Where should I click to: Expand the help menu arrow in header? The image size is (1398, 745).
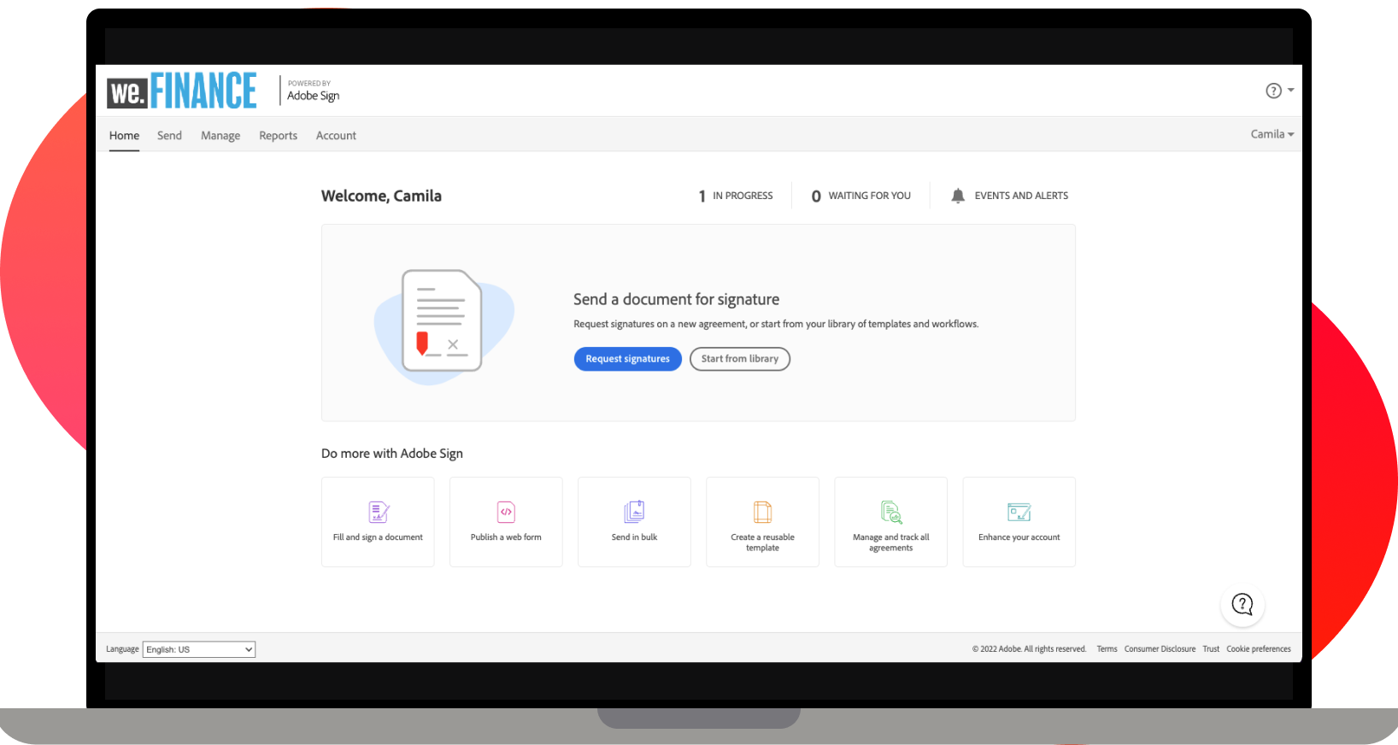click(1290, 90)
